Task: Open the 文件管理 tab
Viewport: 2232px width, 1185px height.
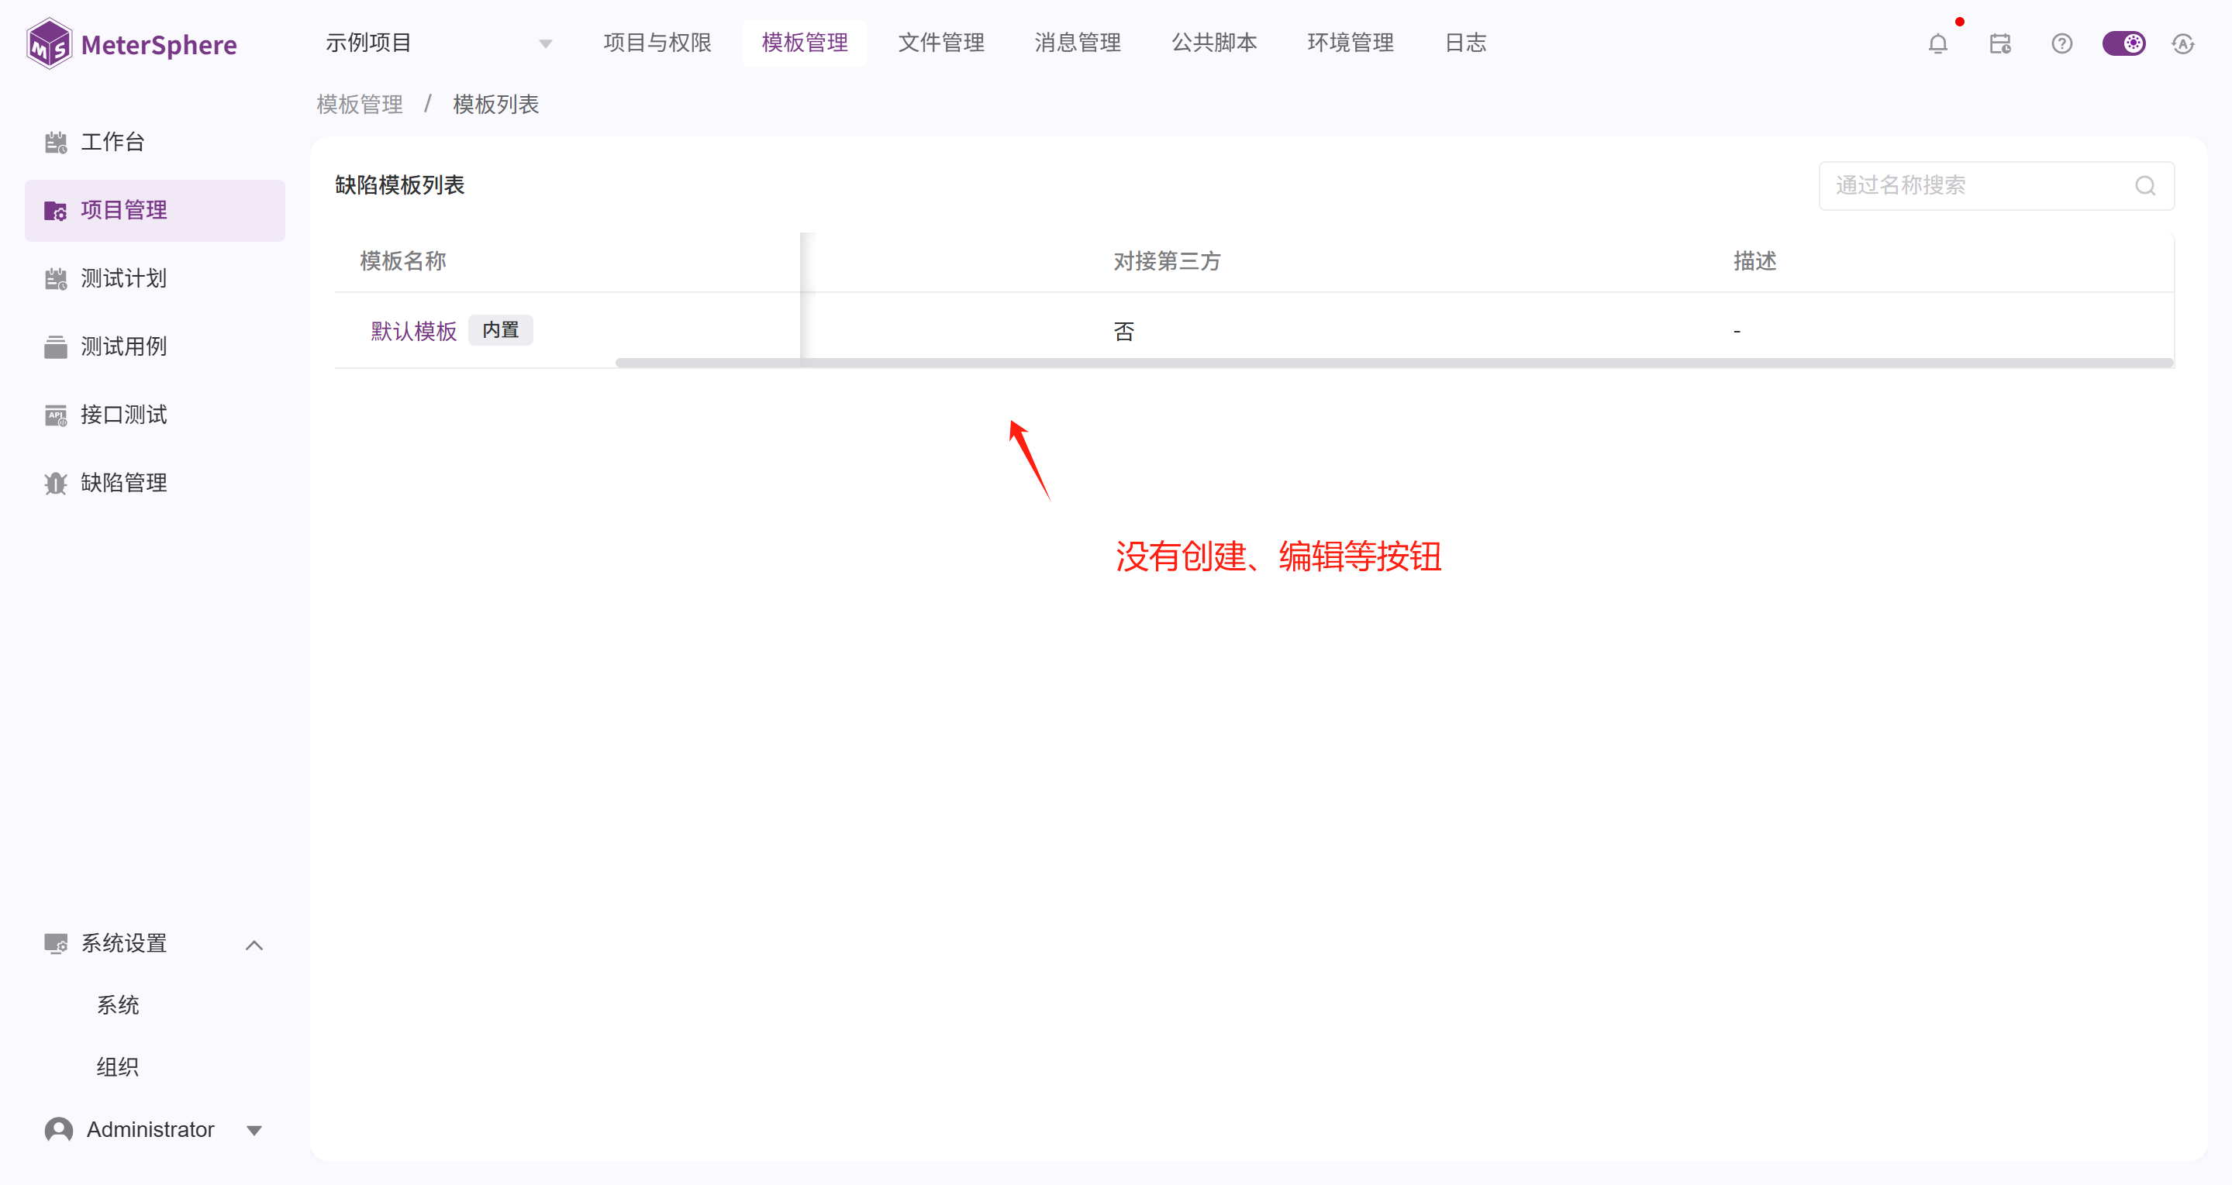Action: (x=942, y=43)
